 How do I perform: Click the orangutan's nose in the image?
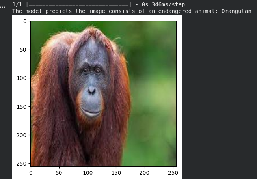pos(91,91)
